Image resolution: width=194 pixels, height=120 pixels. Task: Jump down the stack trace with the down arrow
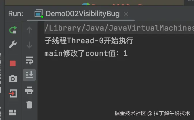click(29, 45)
